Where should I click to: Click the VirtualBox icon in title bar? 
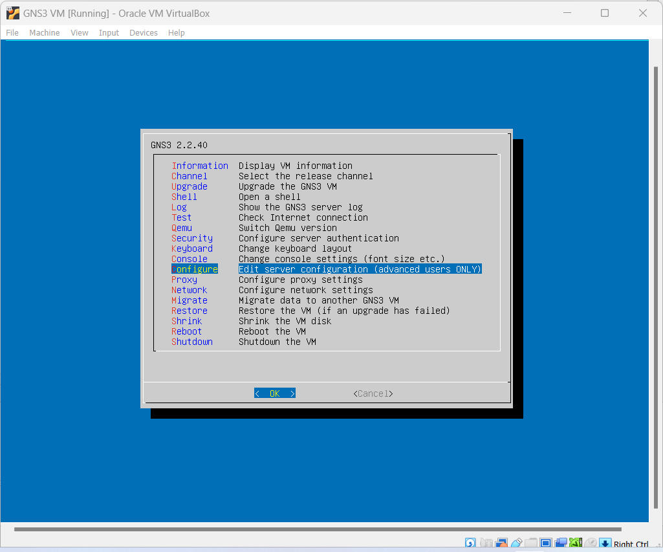click(x=13, y=13)
